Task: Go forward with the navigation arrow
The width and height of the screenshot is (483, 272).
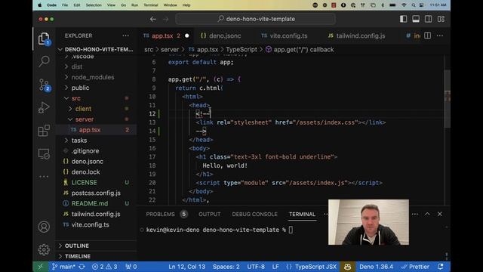Action: pyautogui.click(x=166, y=19)
